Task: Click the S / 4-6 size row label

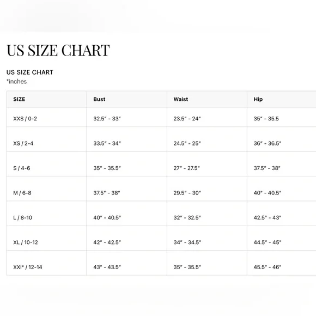Action: click(22, 168)
